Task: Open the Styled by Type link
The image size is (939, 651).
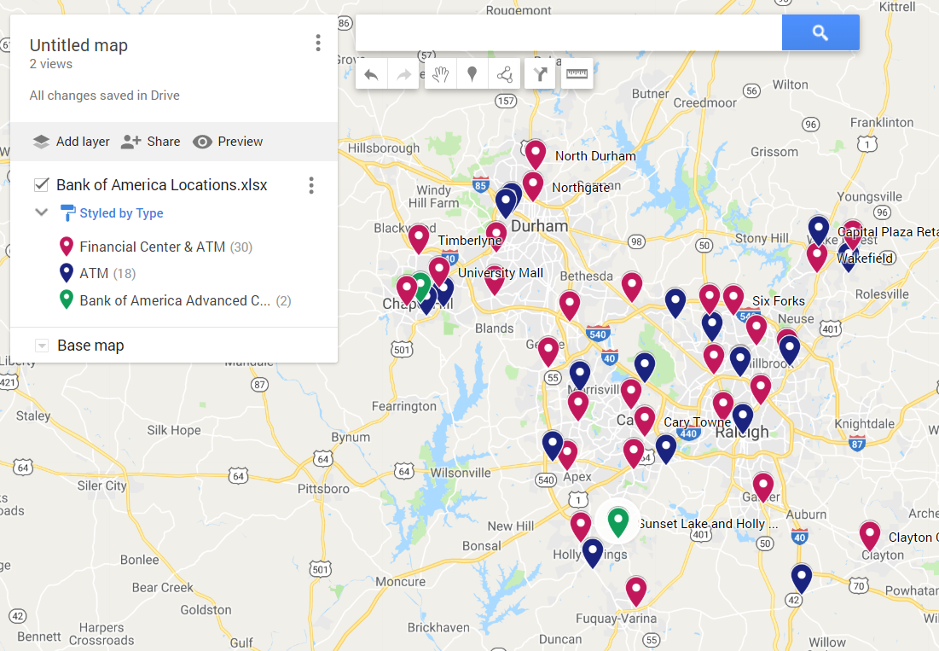Action: tap(122, 213)
